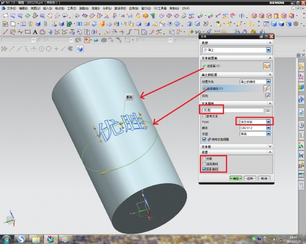Open the 插入(S) menu

coord(47,8)
